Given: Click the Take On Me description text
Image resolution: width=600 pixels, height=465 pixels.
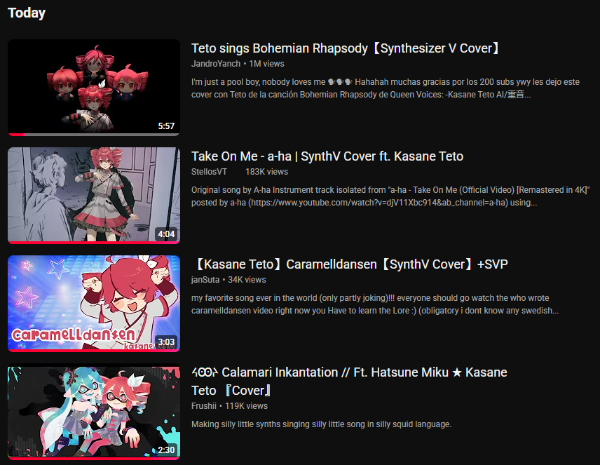Looking at the screenshot, I should 390,196.
